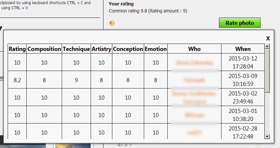Click the When column header

pyautogui.click(x=243, y=49)
